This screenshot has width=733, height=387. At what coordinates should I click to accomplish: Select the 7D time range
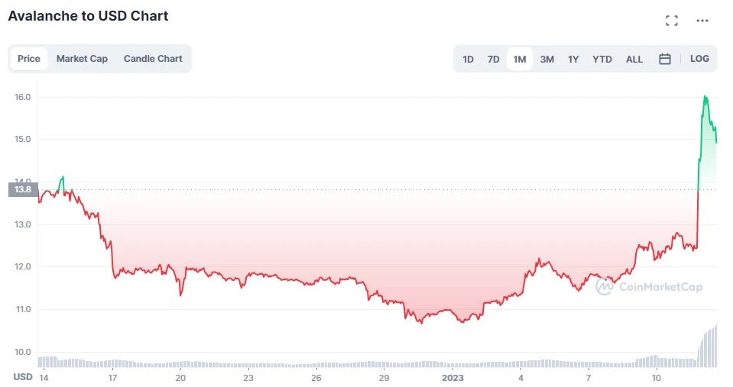[x=494, y=59]
